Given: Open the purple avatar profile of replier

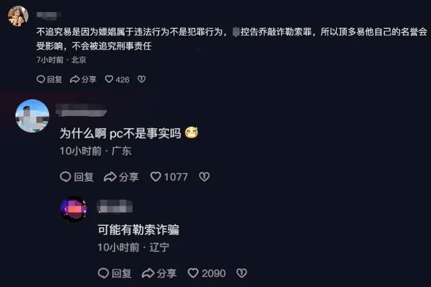Looking at the screenshot, I should pos(73,209).
